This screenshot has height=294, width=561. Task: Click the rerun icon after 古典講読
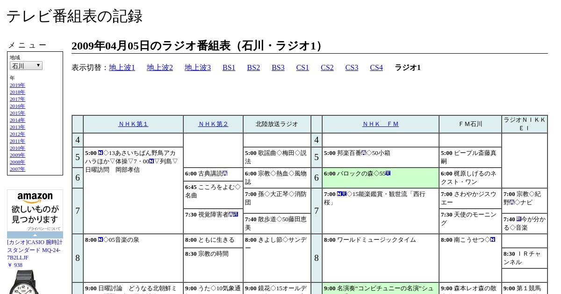click(225, 174)
